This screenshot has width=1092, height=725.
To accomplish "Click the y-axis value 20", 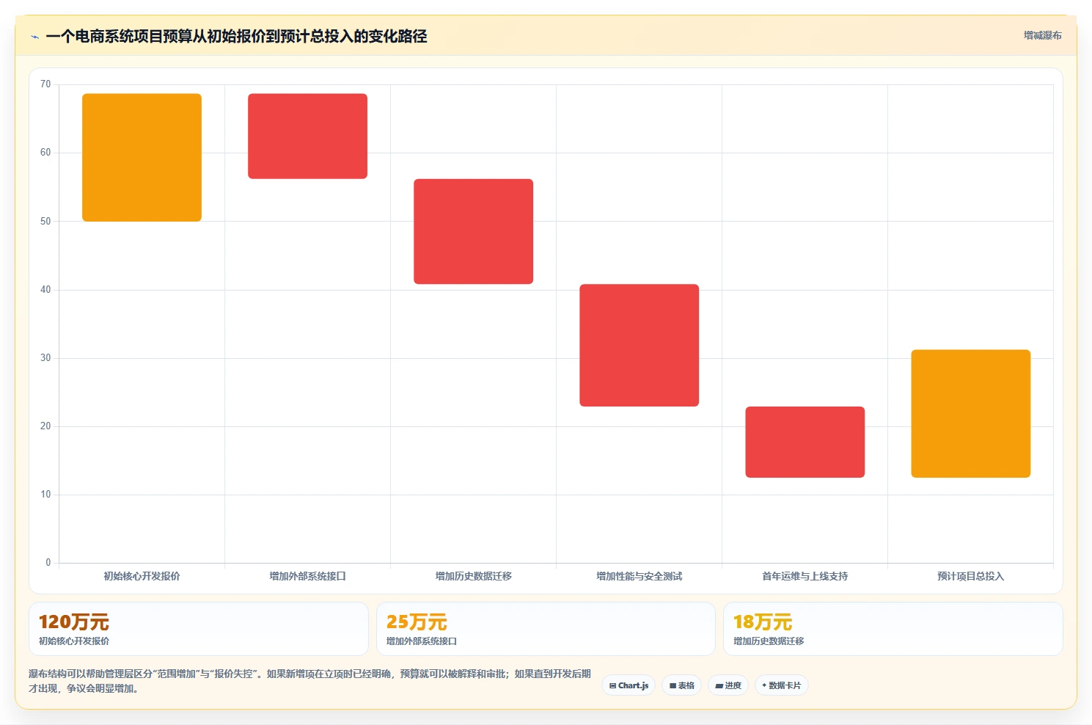I will tap(45, 426).
